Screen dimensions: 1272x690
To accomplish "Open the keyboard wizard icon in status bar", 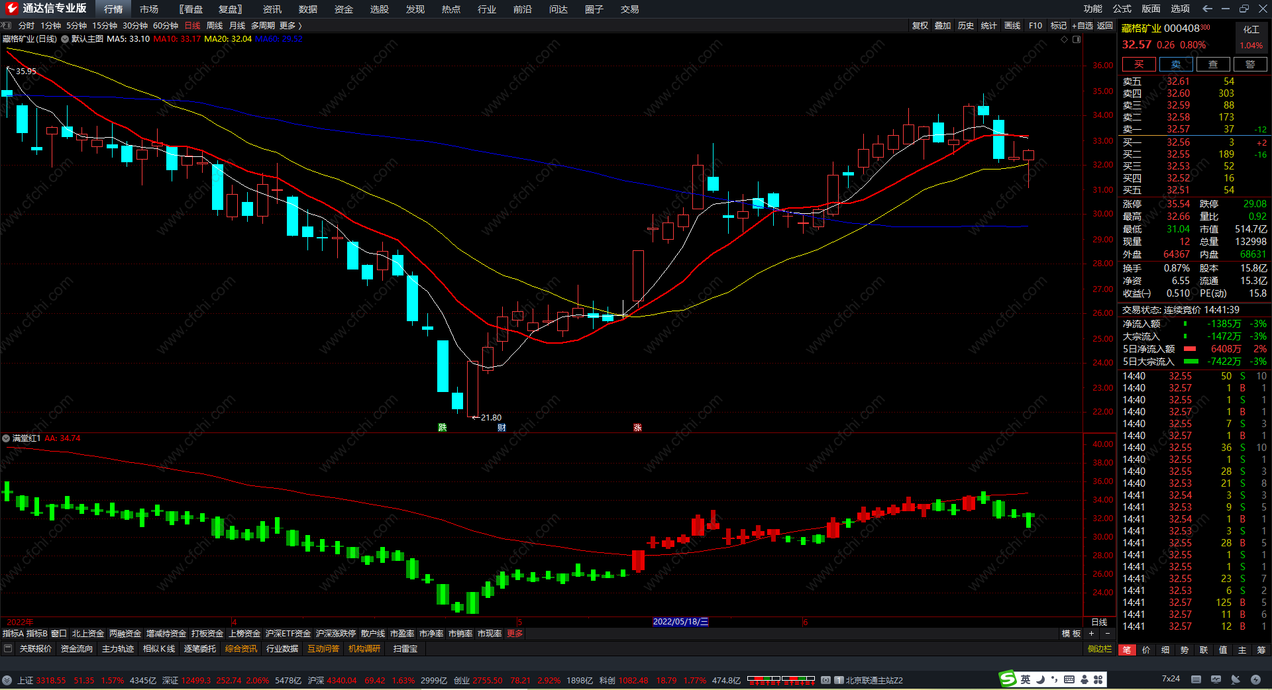I will [x=1196, y=679].
